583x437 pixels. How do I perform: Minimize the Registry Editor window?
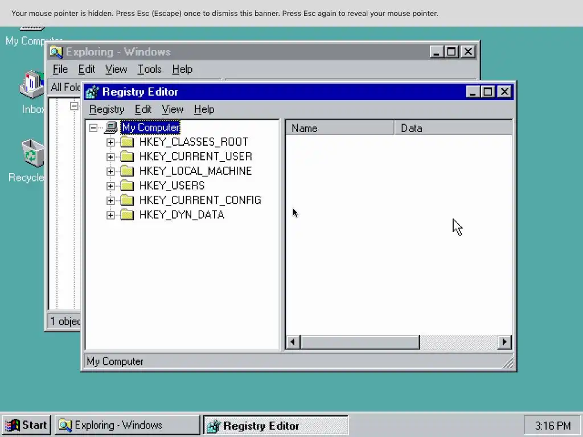click(473, 92)
